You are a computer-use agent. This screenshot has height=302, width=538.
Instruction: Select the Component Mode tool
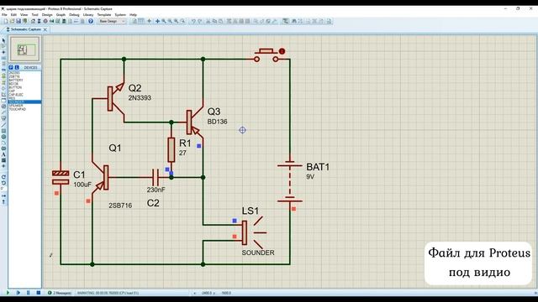point(3,46)
